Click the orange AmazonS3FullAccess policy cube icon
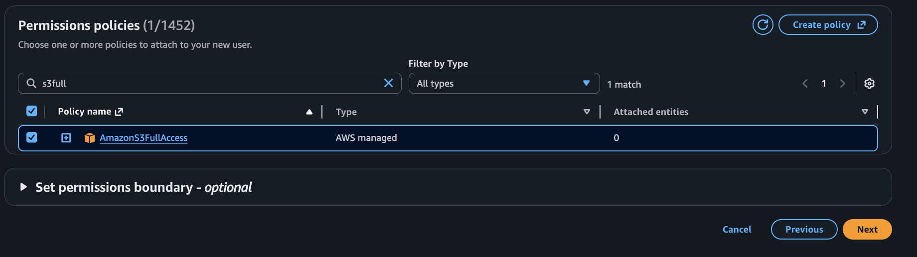Viewport: 917px width, 257px height. click(90, 138)
